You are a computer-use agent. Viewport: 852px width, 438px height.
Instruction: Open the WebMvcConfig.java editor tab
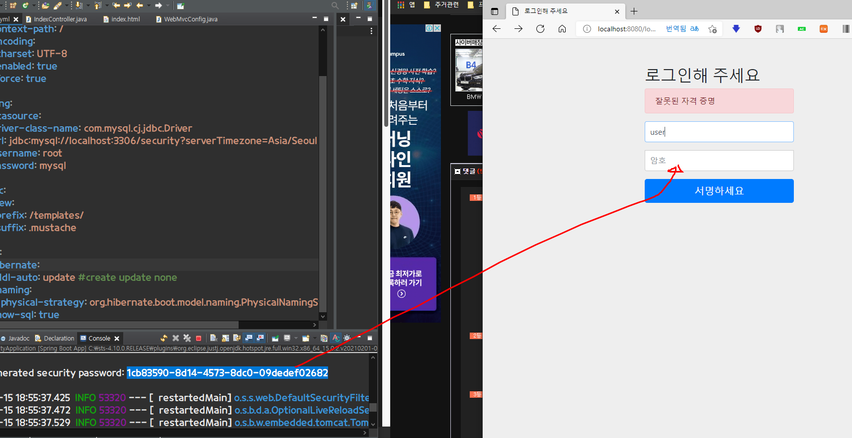click(x=186, y=19)
